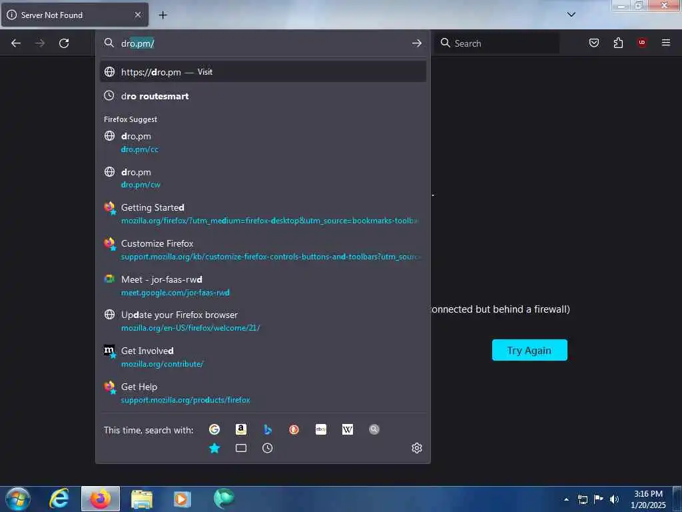Select the https://dro.pm Visit suggestion
Viewport: 682px width, 512px height.
pos(262,72)
